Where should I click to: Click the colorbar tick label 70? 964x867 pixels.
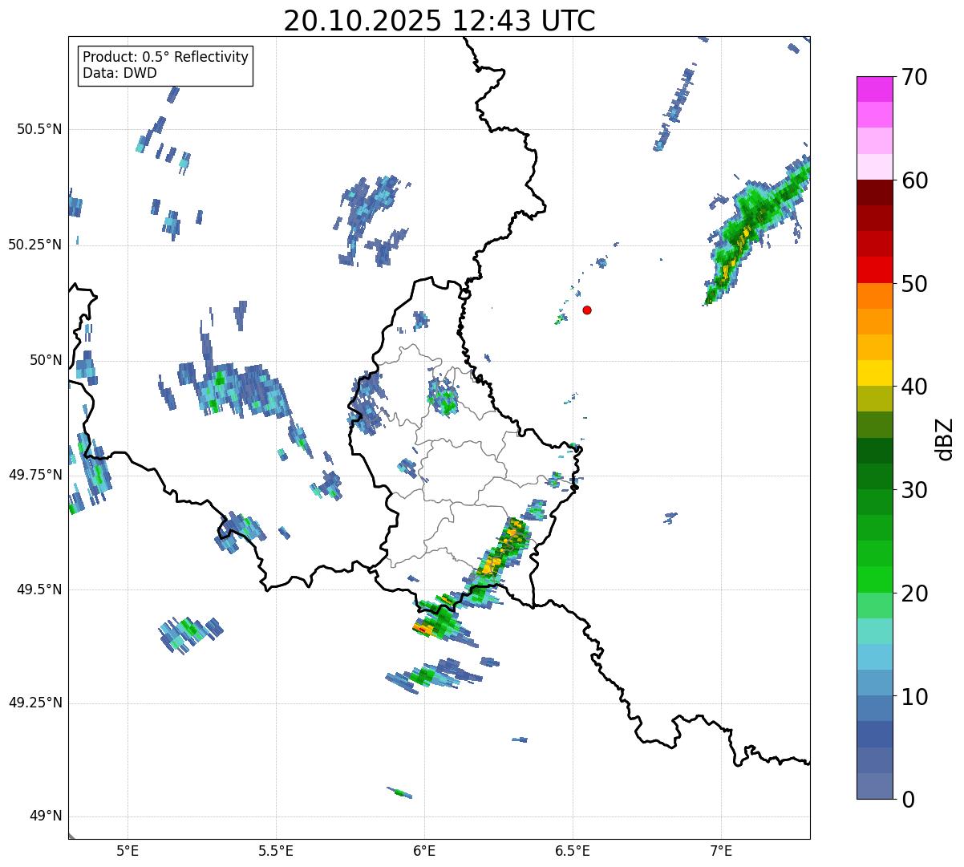coord(914,77)
